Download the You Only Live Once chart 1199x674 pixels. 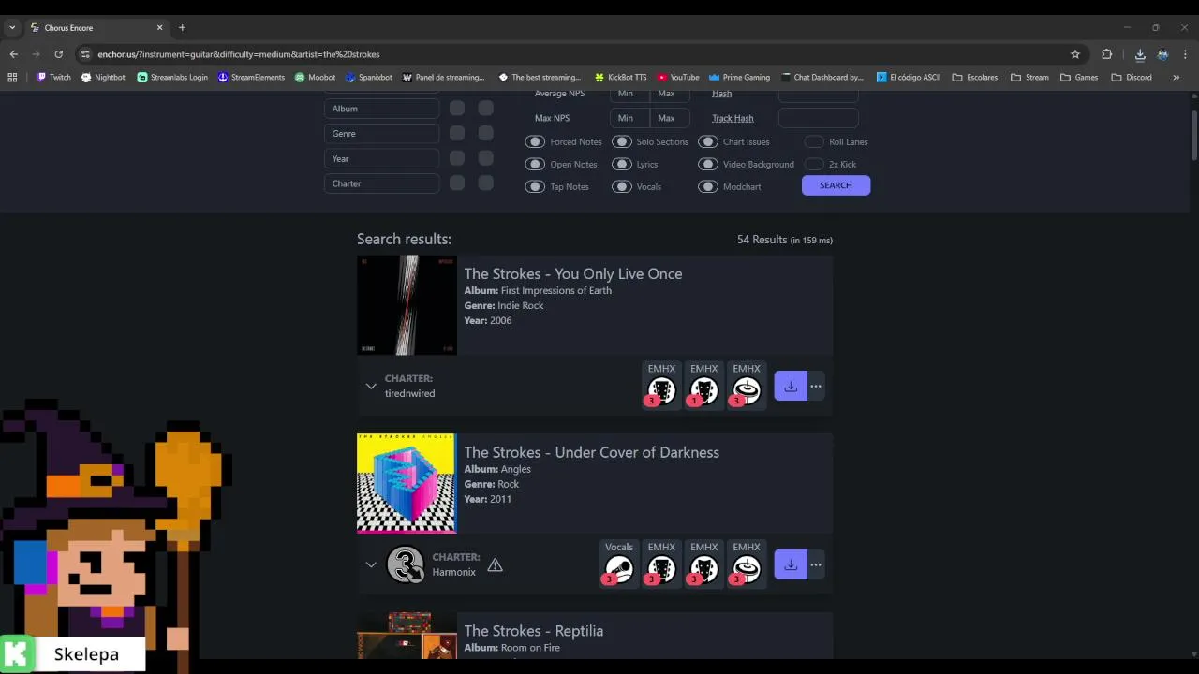coord(791,386)
